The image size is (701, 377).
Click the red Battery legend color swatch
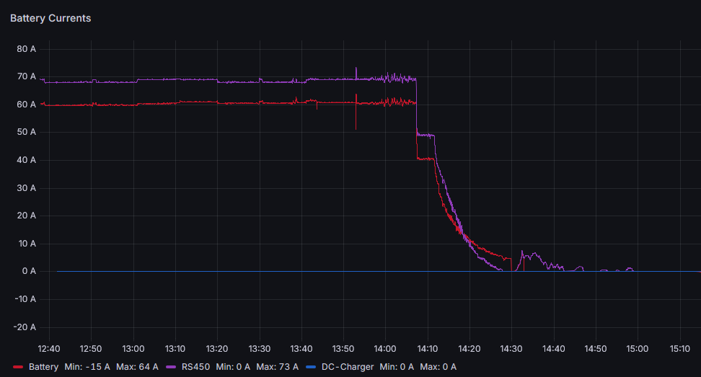pyautogui.click(x=18, y=367)
